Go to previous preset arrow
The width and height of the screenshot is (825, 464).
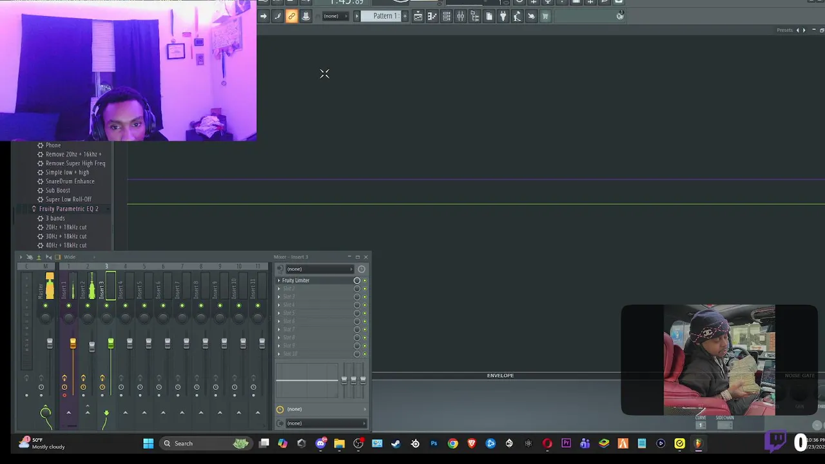tap(798, 30)
